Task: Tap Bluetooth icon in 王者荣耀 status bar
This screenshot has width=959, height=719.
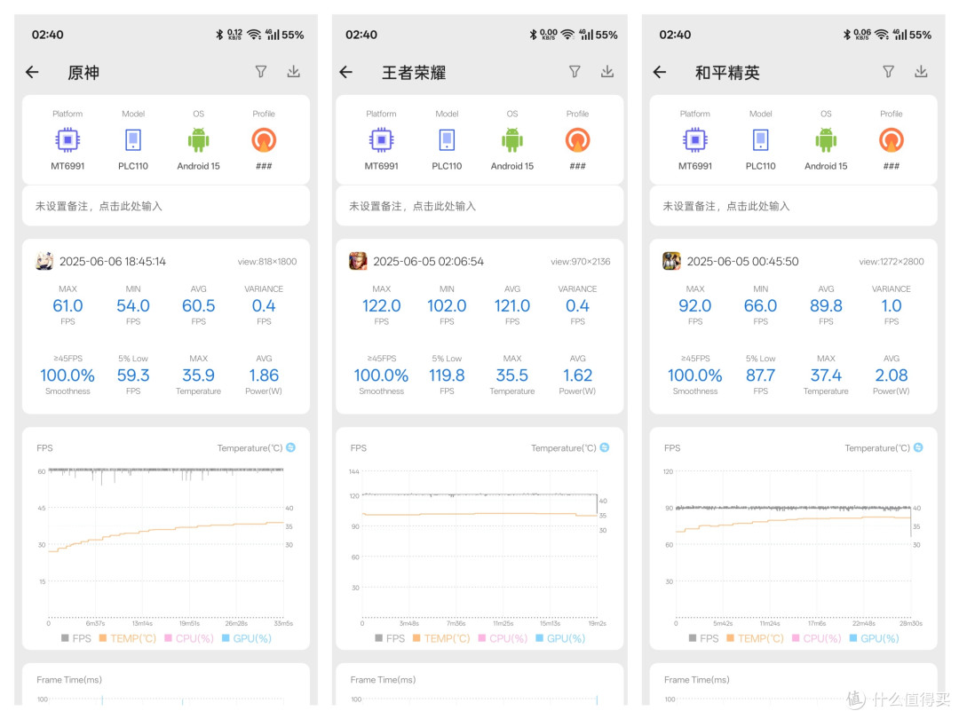Action: (533, 35)
